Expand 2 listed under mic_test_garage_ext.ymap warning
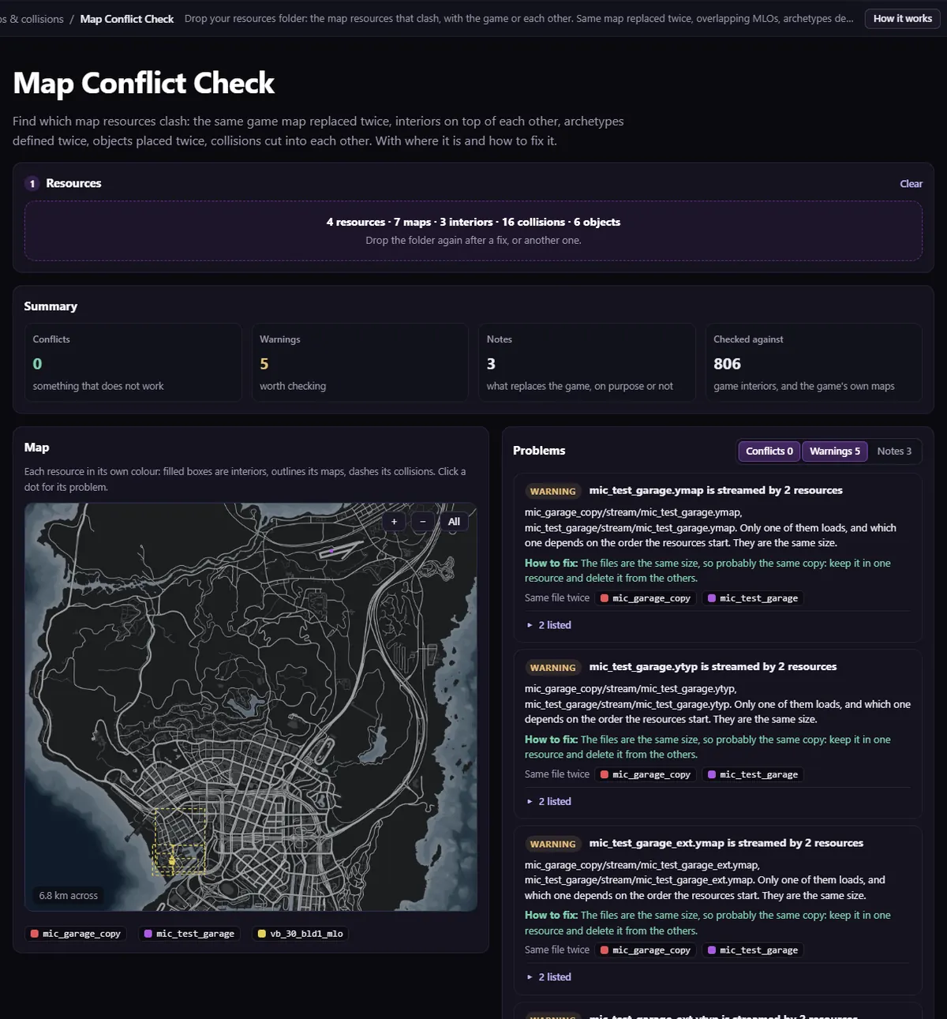 click(549, 977)
